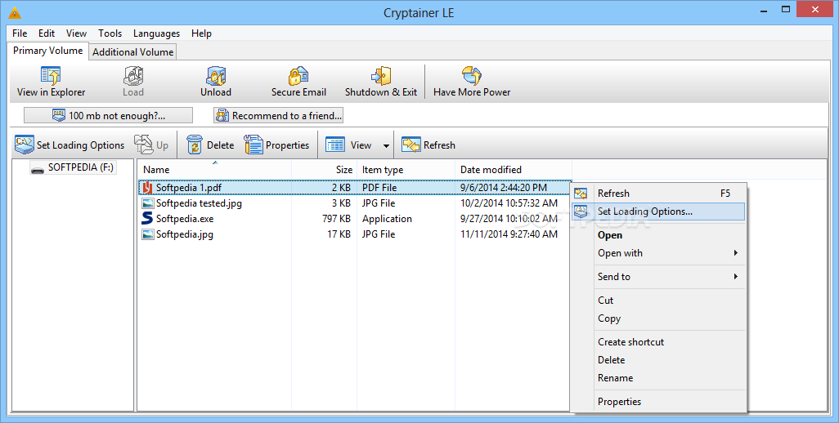
Task: Open the Languages menu
Action: [x=156, y=33]
